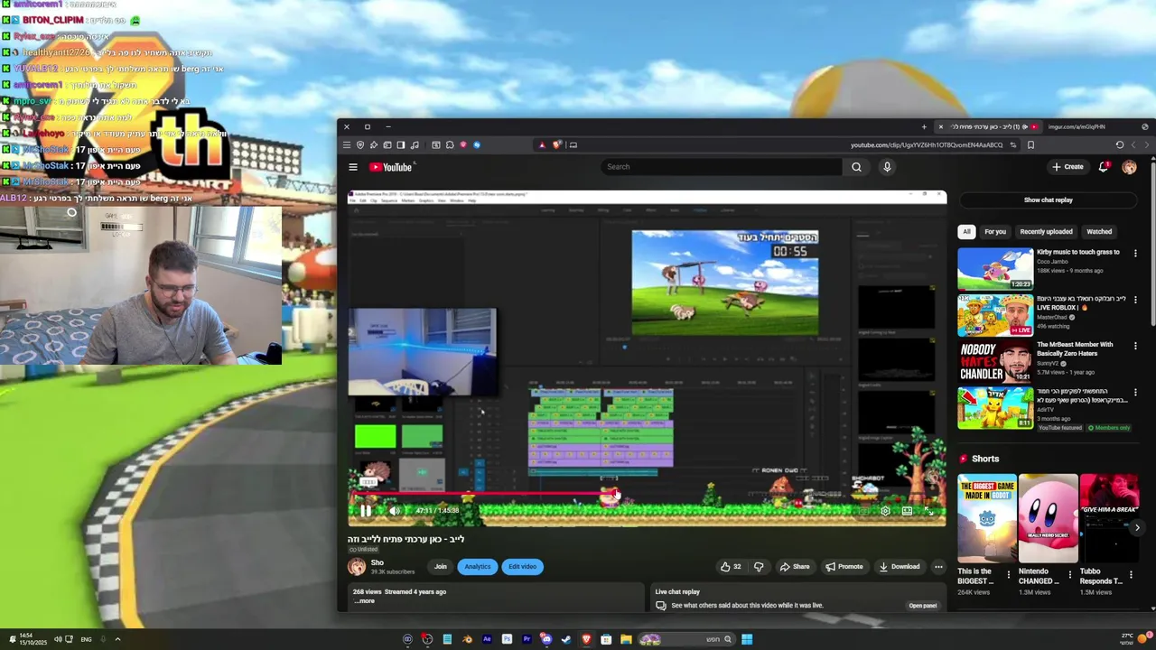The width and height of the screenshot is (1156, 650).
Task: Open video Analytics
Action: coord(478,567)
